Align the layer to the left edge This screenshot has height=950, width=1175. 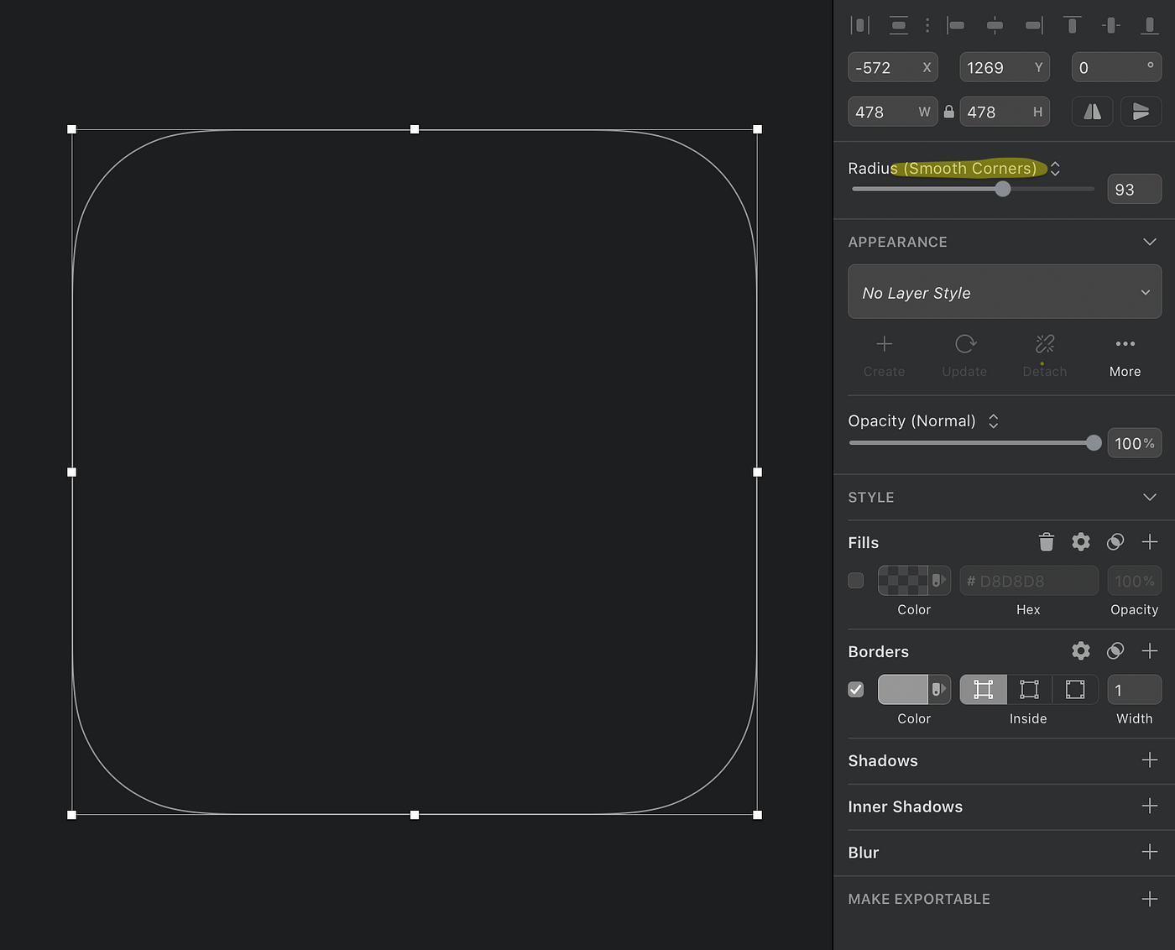click(x=956, y=25)
